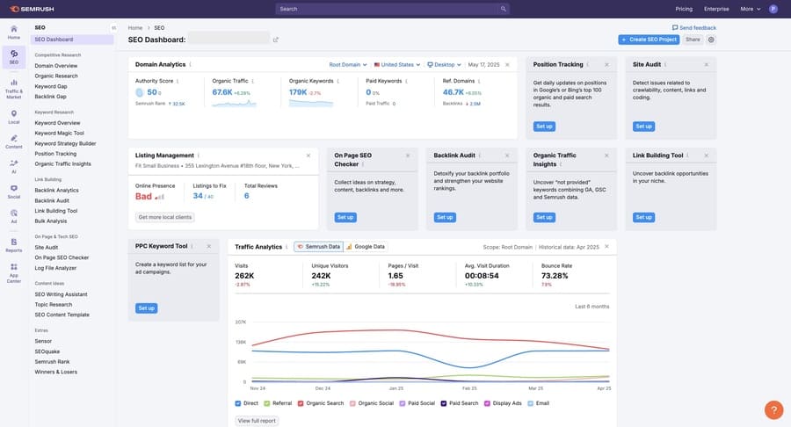Open the help chat bubble

(x=773, y=409)
